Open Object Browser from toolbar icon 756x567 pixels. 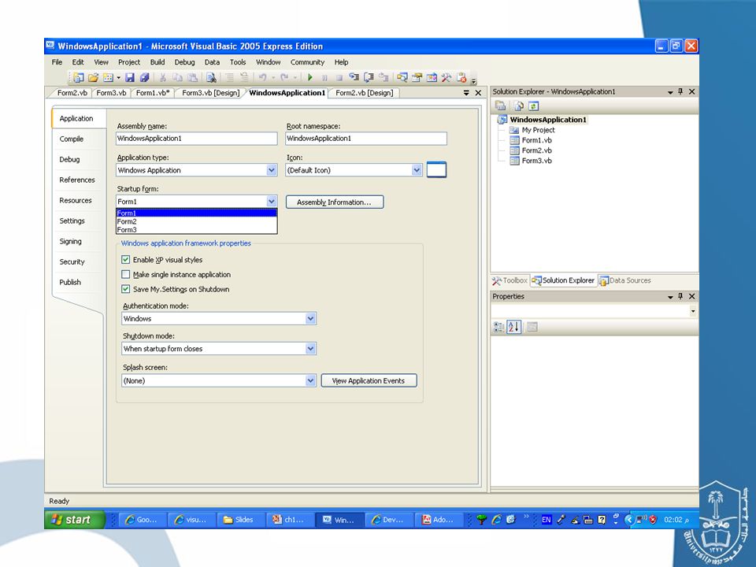click(432, 77)
